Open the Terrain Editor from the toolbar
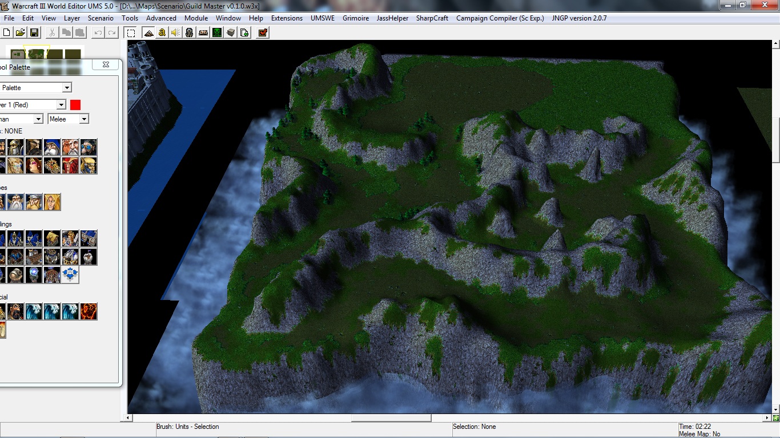This screenshot has width=780, height=438. [148, 33]
